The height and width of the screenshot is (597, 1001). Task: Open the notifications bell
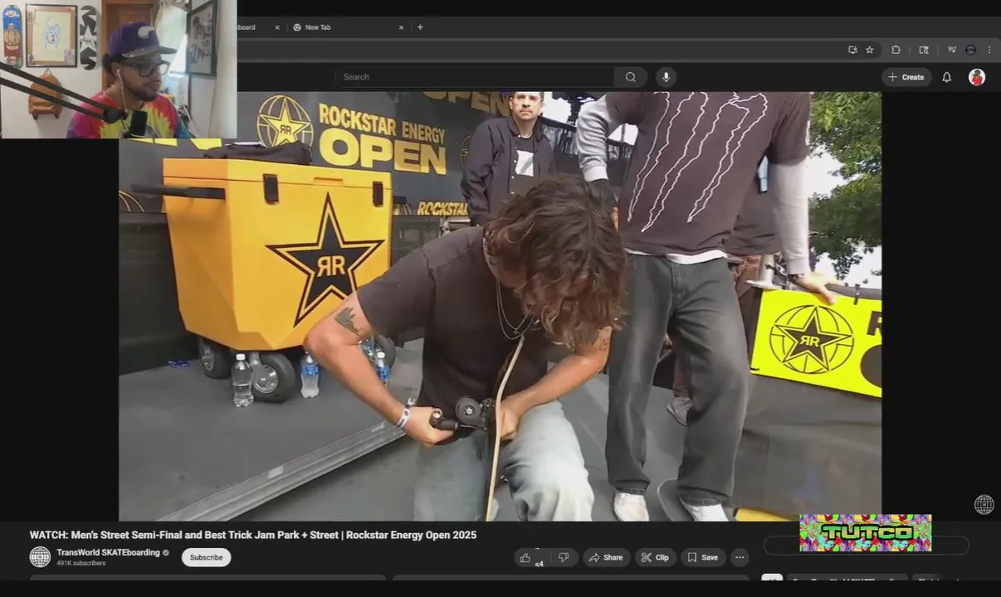click(x=946, y=77)
